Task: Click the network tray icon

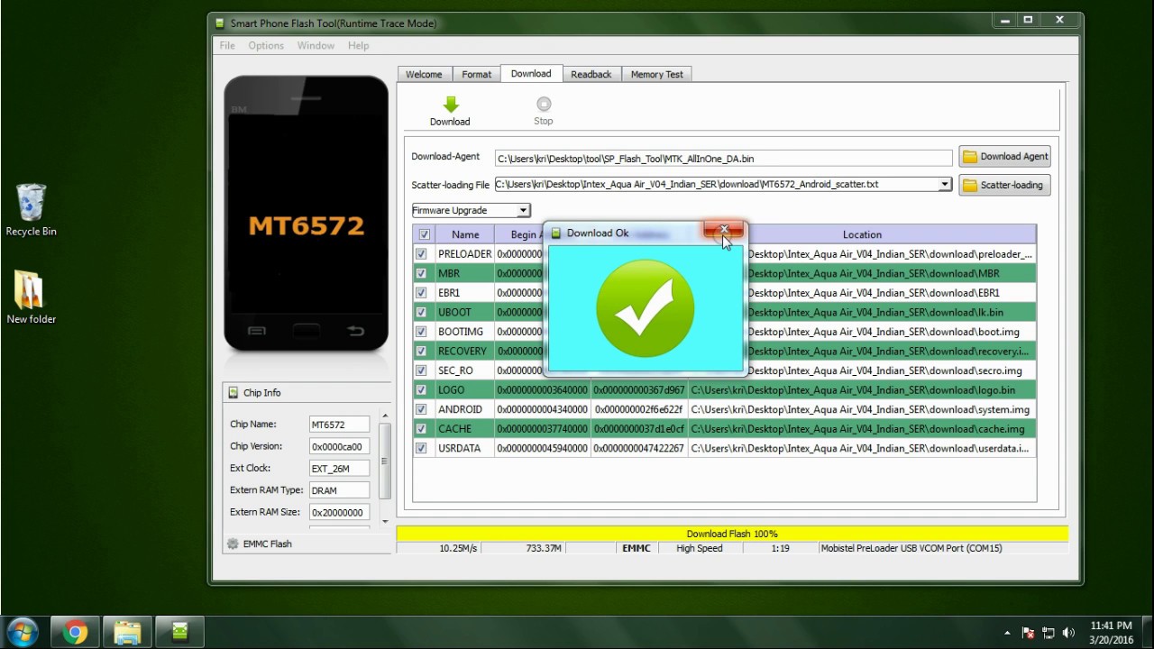Action: coord(1049,633)
